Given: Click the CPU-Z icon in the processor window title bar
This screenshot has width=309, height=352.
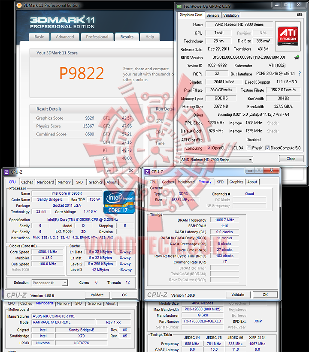Looking at the screenshot, I should pyautogui.click(x=6, y=172).
